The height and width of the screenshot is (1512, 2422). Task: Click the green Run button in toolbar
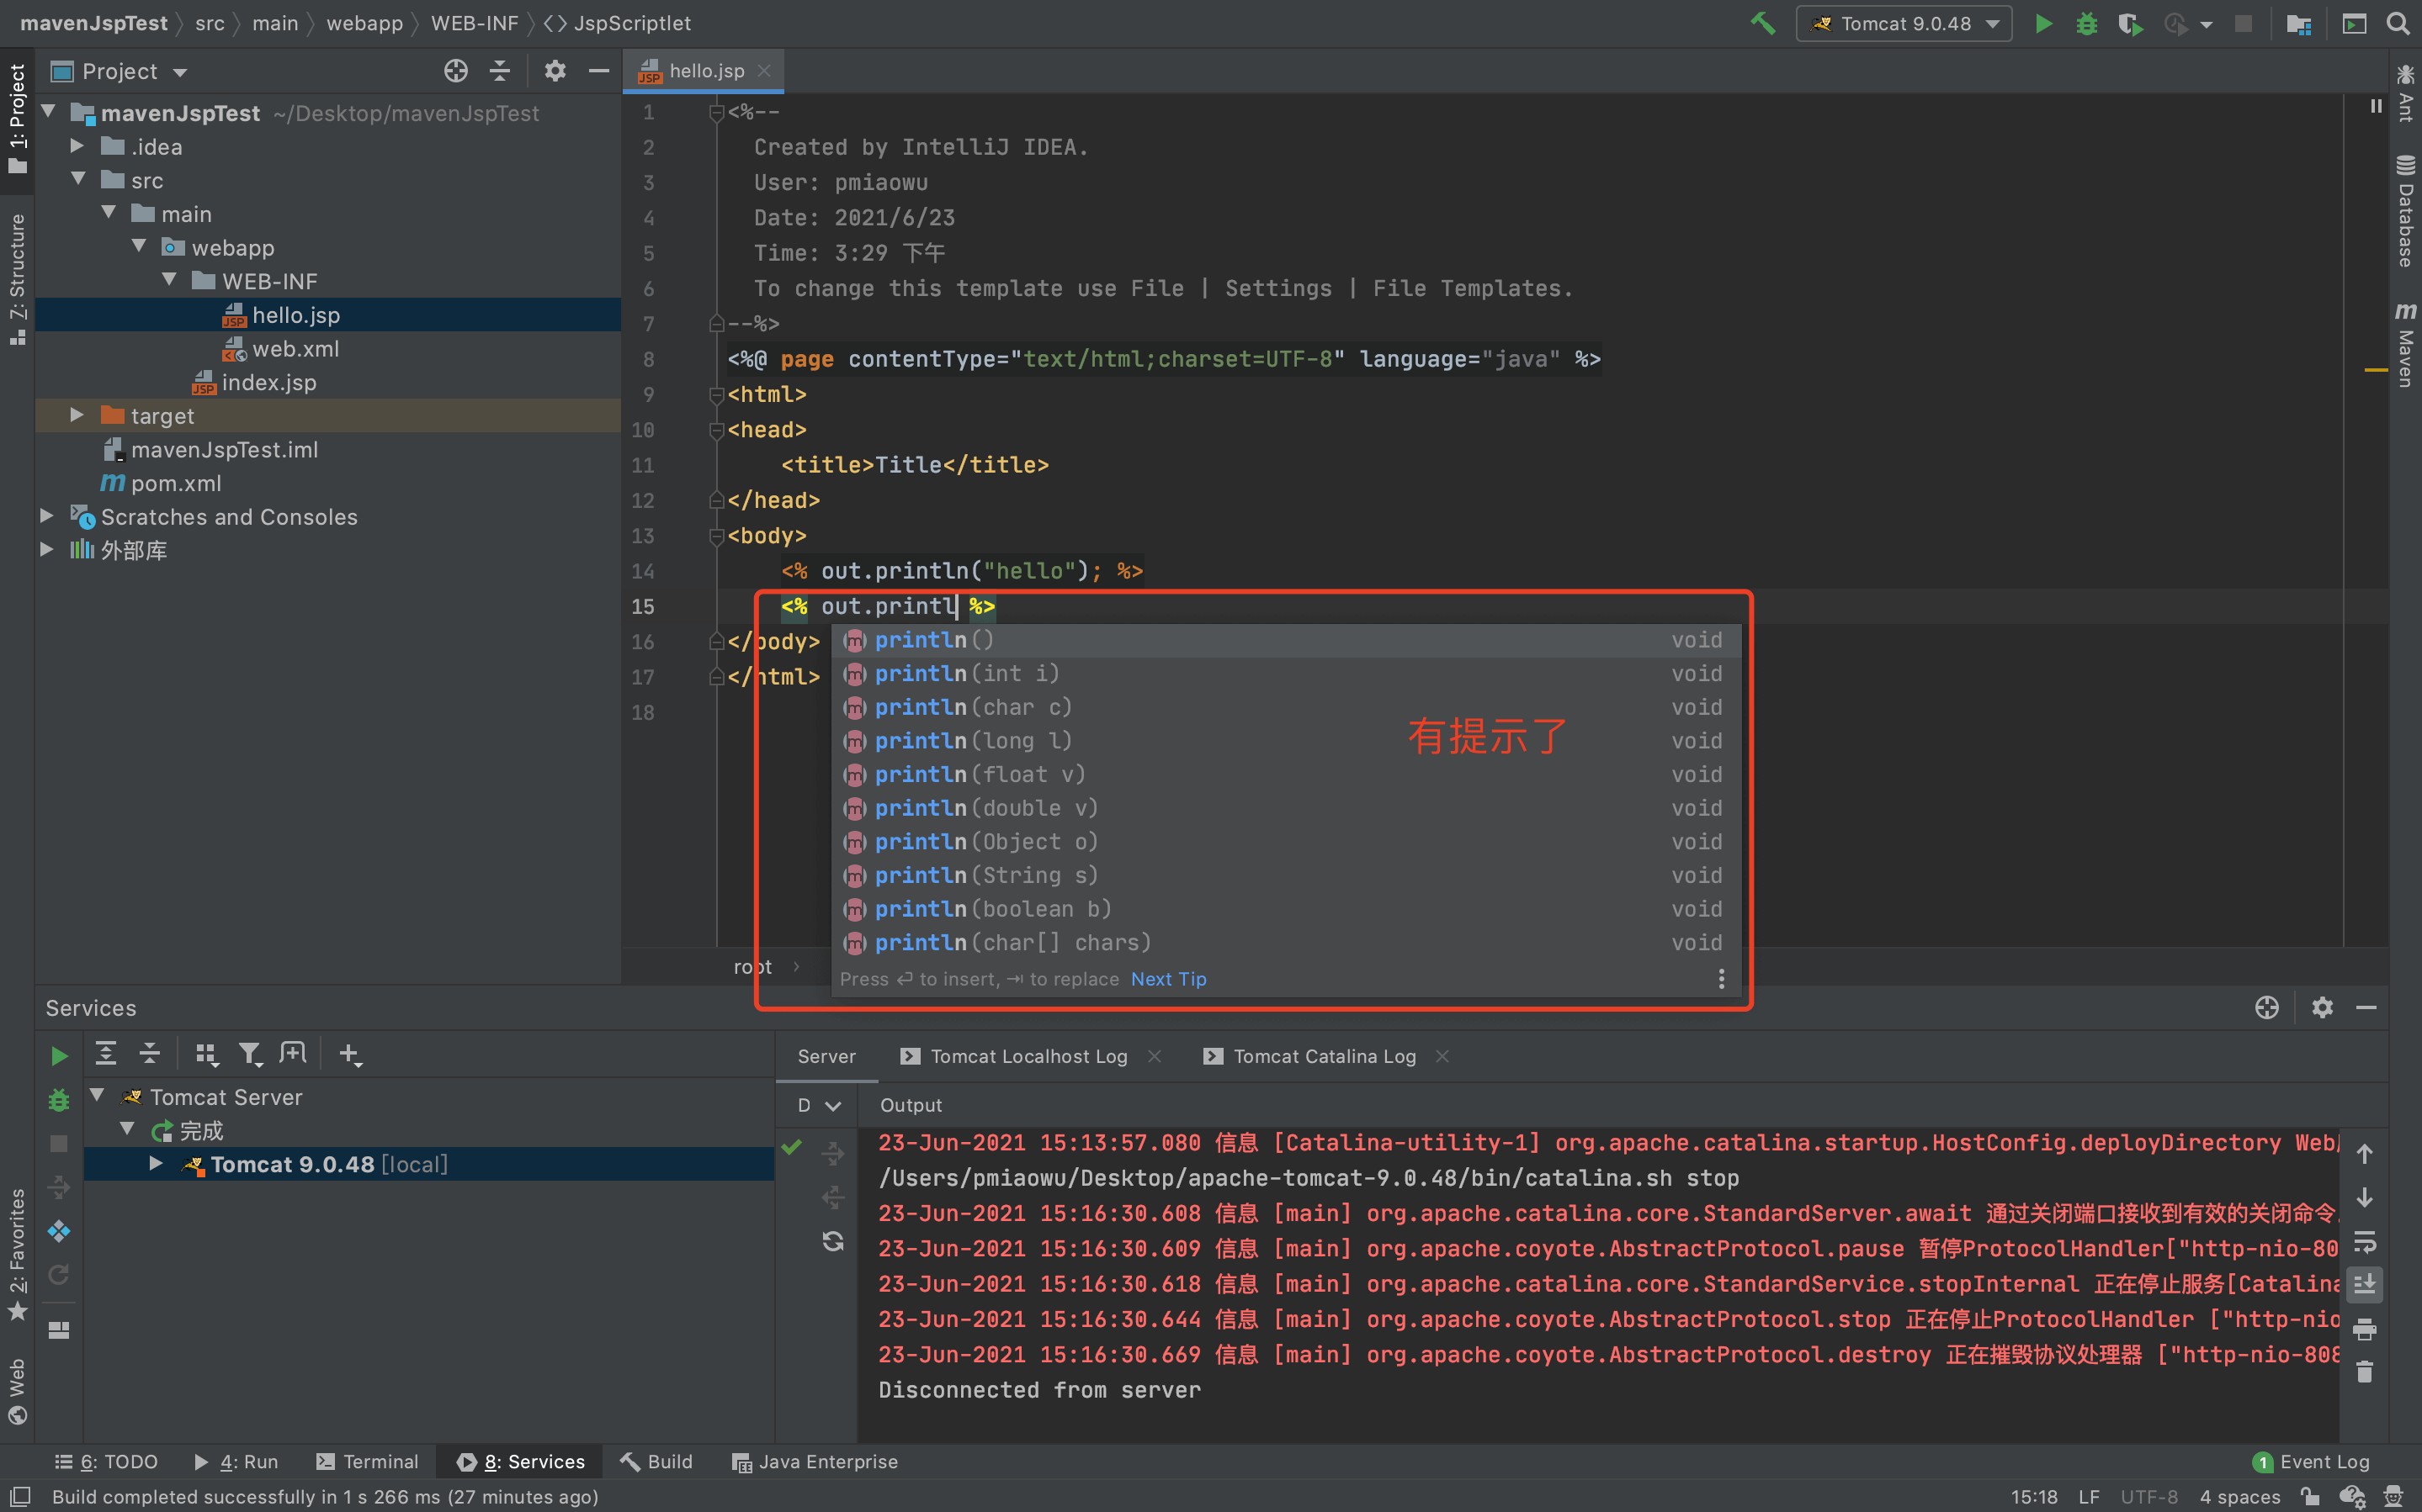(x=2042, y=23)
